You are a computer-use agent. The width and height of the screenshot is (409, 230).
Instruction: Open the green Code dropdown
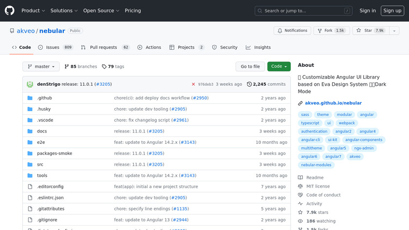(279, 67)
